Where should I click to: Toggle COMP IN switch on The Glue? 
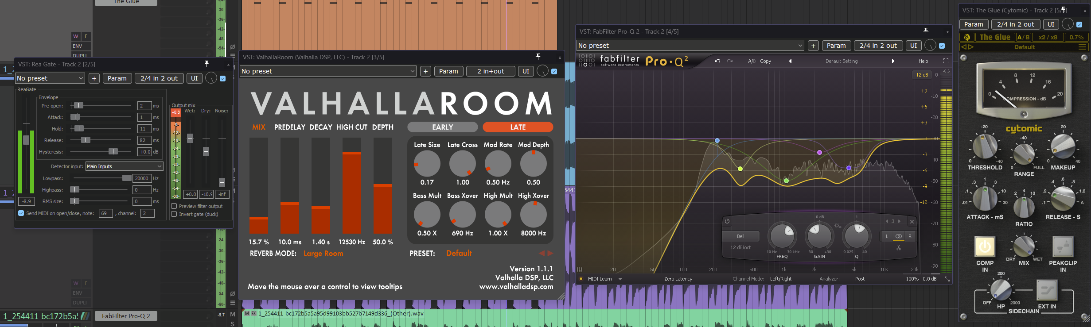tap(985, 246)
